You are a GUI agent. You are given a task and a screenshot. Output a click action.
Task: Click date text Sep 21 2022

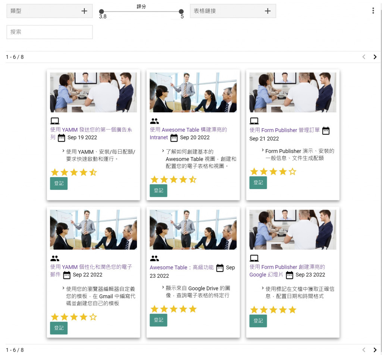click(x=264, y=139)
